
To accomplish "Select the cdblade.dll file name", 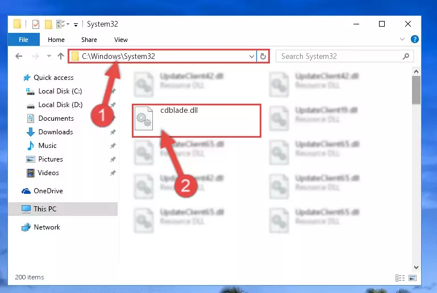I will pos(179,111).
